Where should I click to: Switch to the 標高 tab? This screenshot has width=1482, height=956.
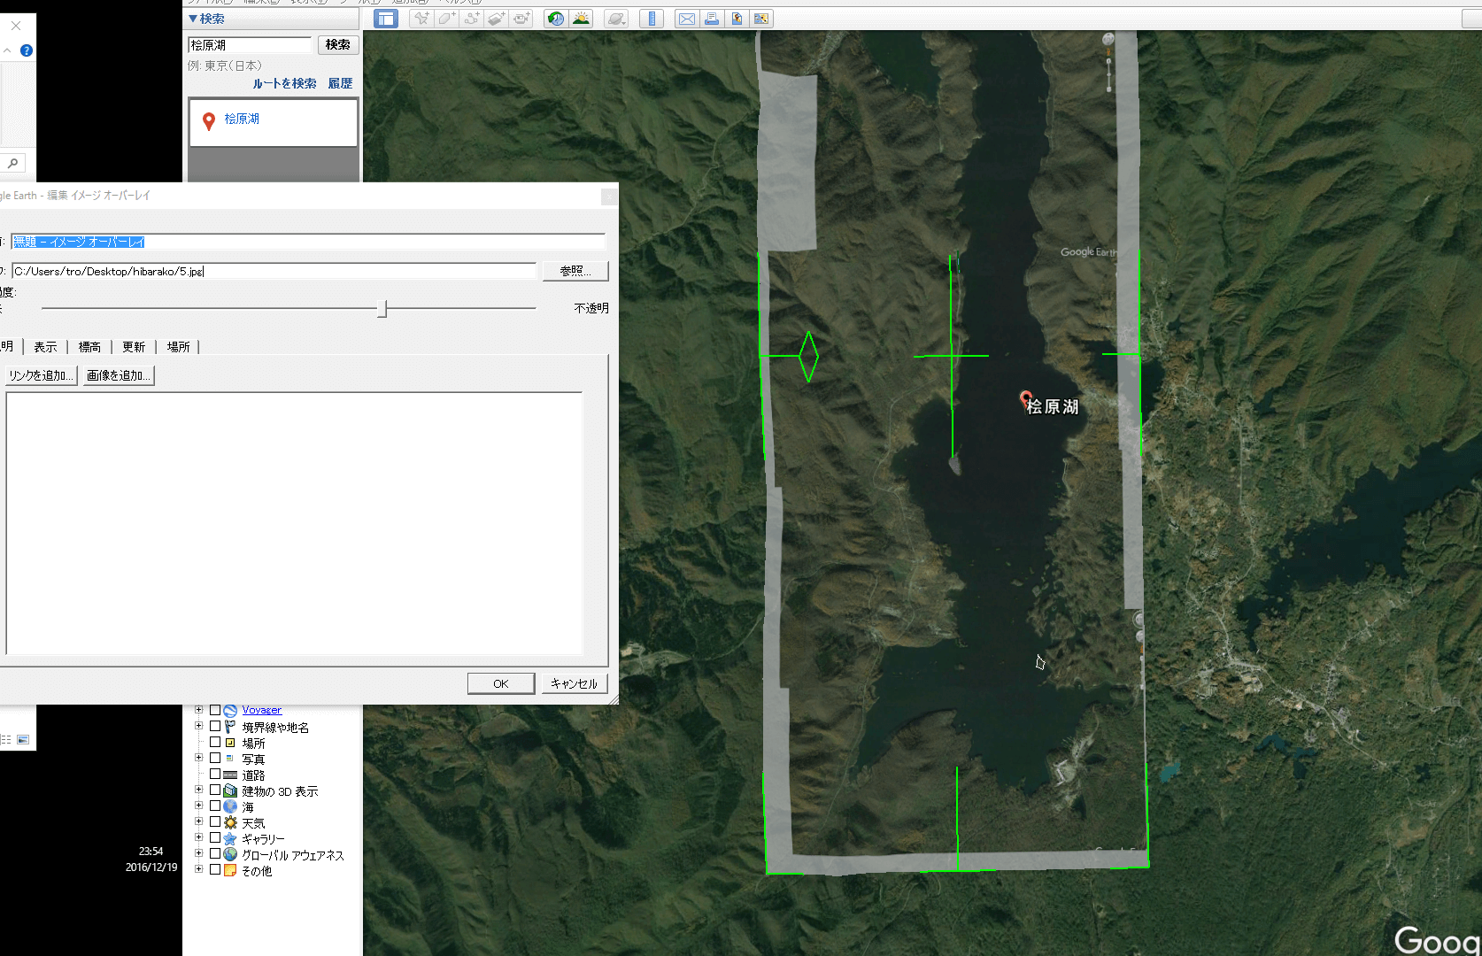pos(89,347)
